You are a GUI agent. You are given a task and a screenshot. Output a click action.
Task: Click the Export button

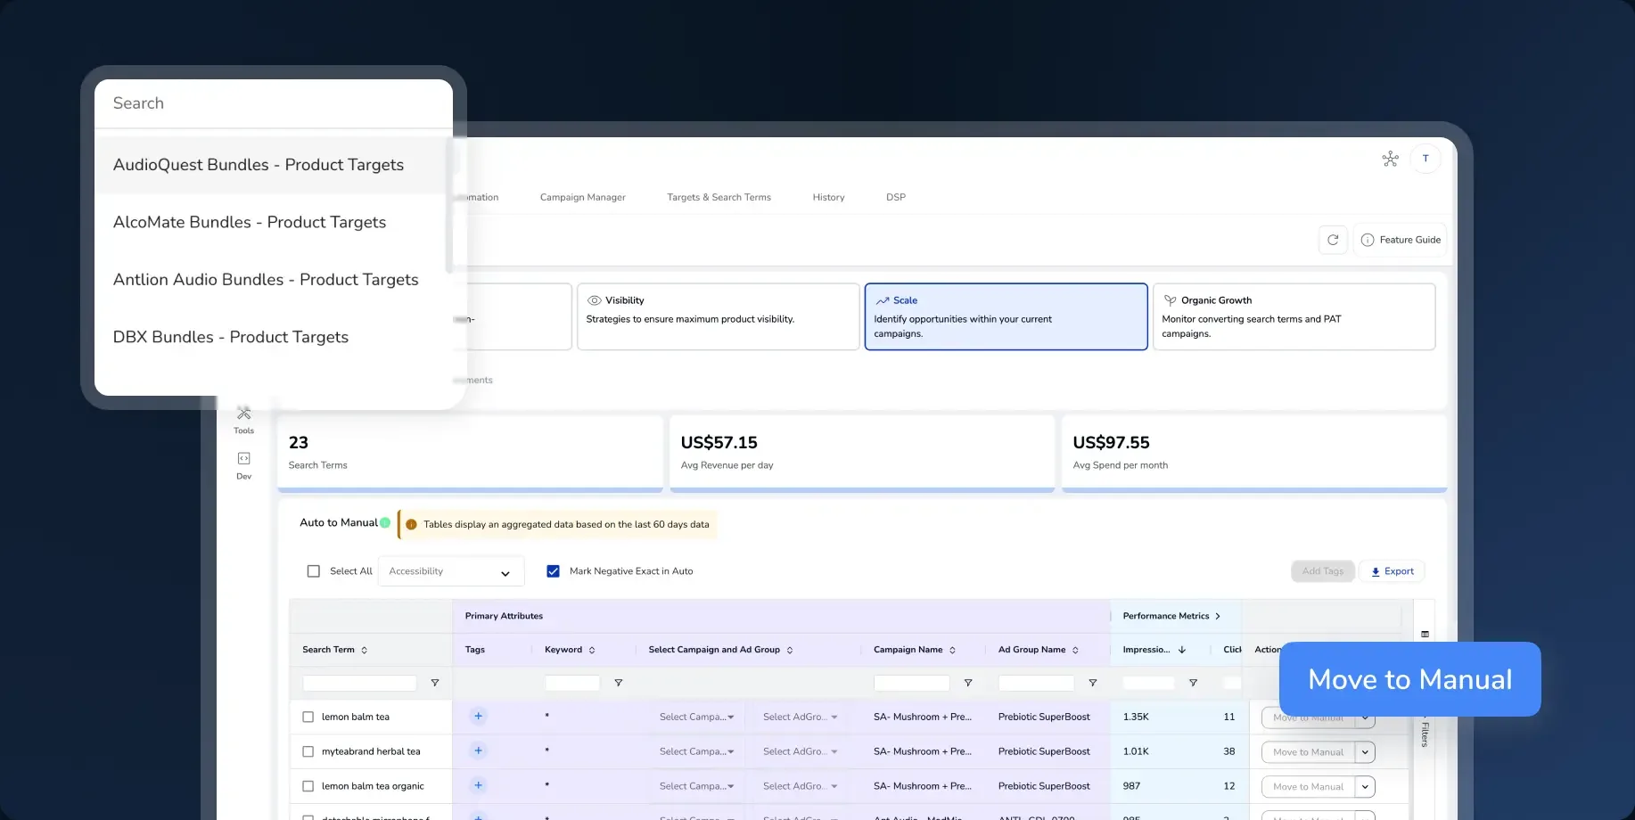(x=1392, y=571)
